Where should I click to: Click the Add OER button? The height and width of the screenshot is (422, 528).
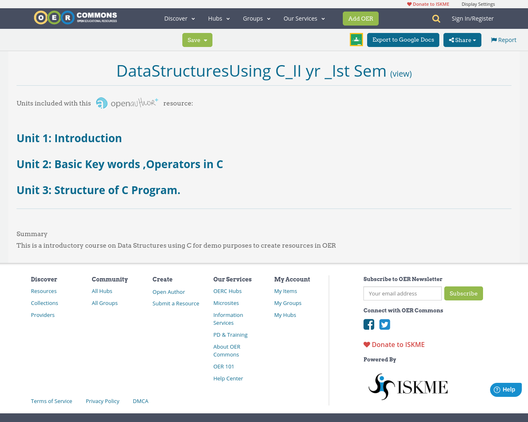coord(361,19)
